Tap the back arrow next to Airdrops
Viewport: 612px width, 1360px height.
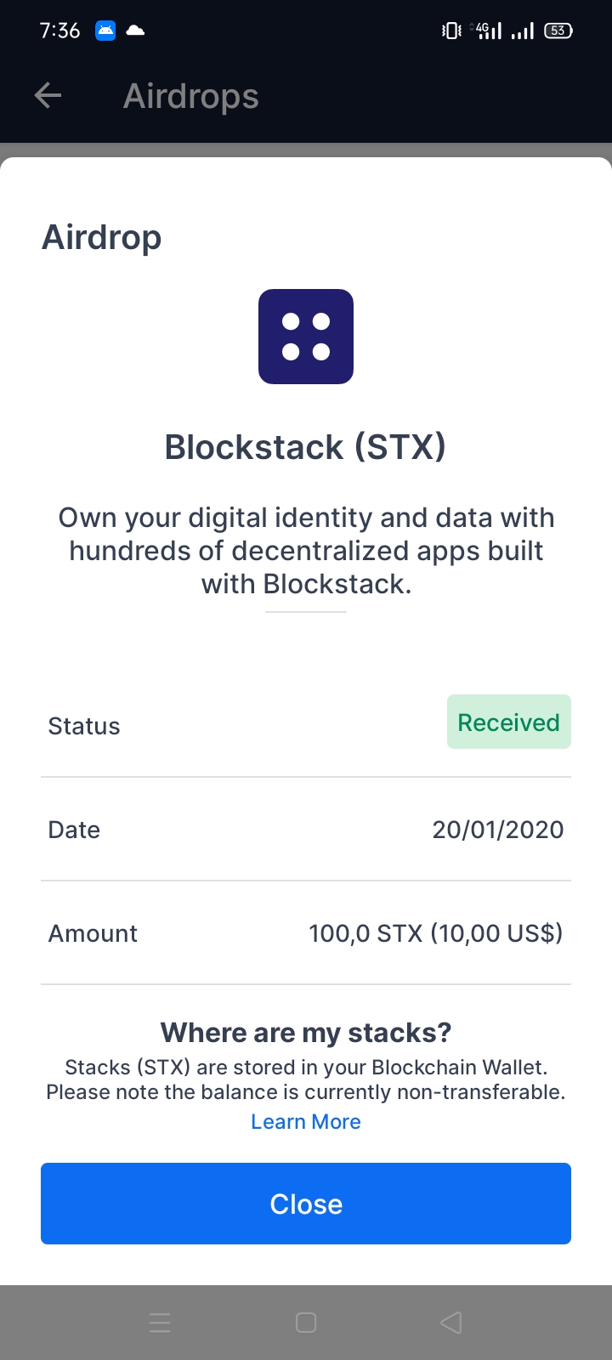pyautogui.click(x=48, y=95)
